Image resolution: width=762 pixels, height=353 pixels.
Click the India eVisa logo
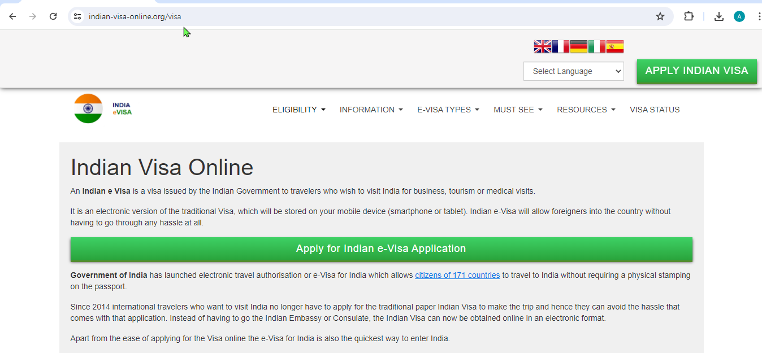pos(103,108)
